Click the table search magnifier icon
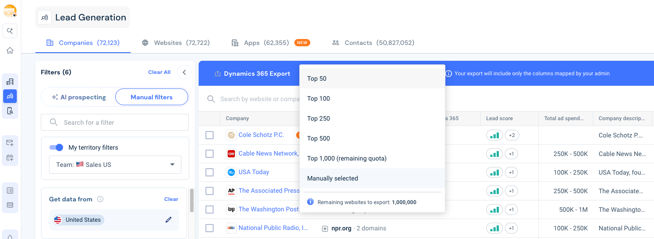 point(211,99)
